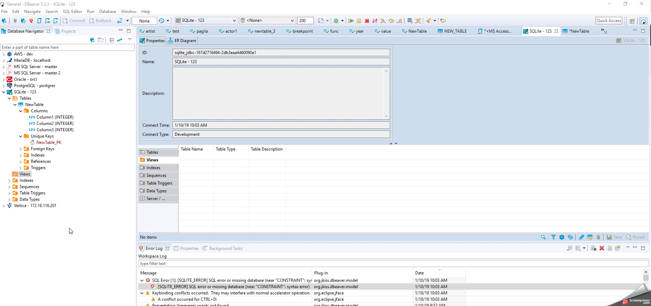Click the red X delete log icon
651x306 pixels.
[x=602, y=248]
